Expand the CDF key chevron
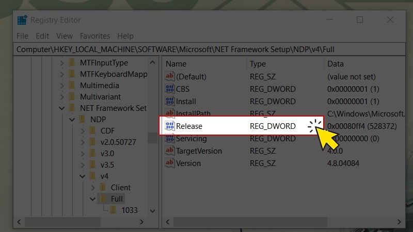 (83, 131)
